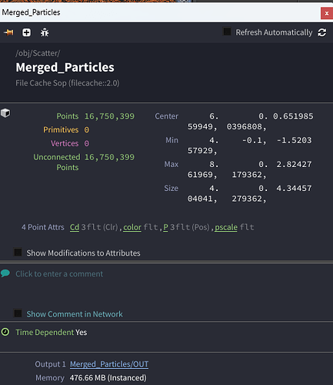Close the Merged_Particles window
This screenshot has height=385, width=333.
pos(327,13)
